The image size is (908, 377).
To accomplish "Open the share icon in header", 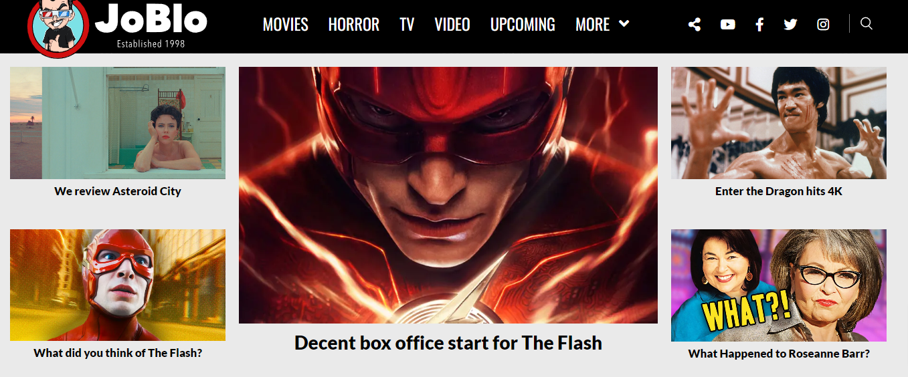I will coord(695,25).
